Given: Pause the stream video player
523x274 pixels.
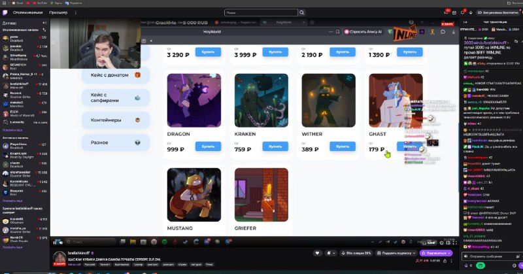Looking at the screenshot, I should pos(56,241).
